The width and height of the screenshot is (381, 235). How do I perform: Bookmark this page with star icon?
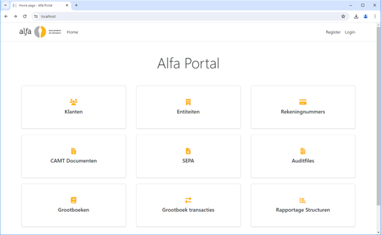[x=343, y=16]
